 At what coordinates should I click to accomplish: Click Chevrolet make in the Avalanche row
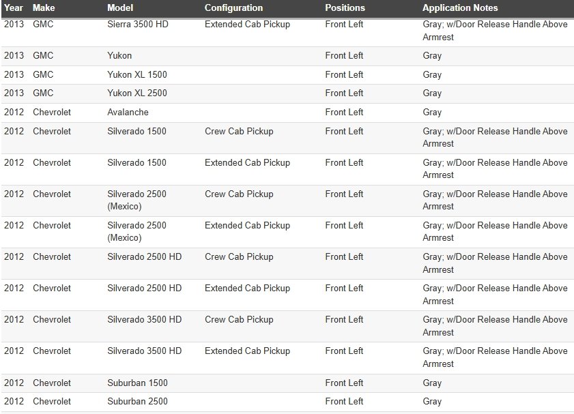52,112
